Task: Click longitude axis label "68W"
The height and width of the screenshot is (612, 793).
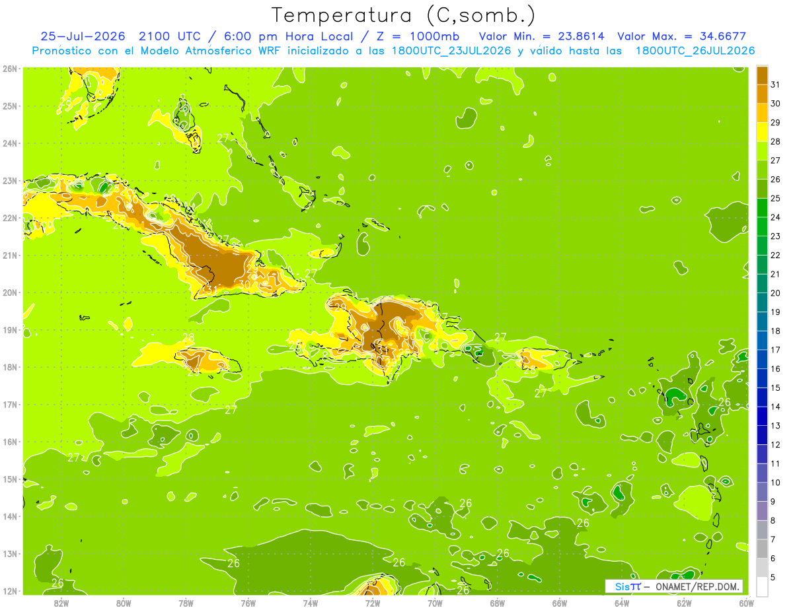Action: click(498, 603)
